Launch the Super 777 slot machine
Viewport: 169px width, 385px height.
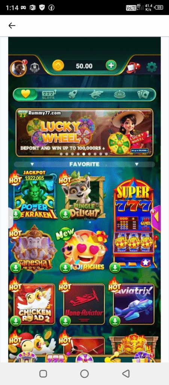tap(134, 223)
